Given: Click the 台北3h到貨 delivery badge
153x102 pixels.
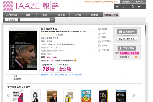Looking at the screenshot, I should 65,67.
